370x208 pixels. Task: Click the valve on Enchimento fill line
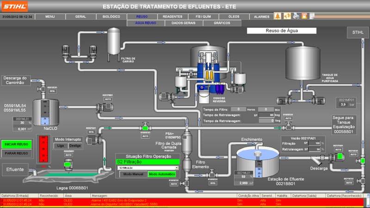[x=212, y=175]
